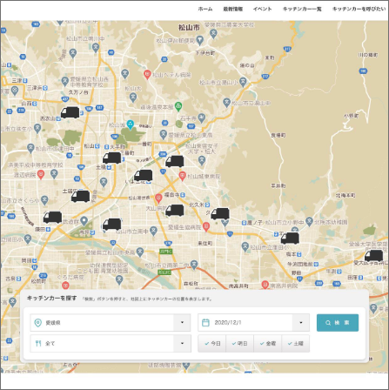Click the green pin at 道後温泉本館
The height and width of the screenshot is (390, 389).
pyautogui.click(x=178, y=106)
